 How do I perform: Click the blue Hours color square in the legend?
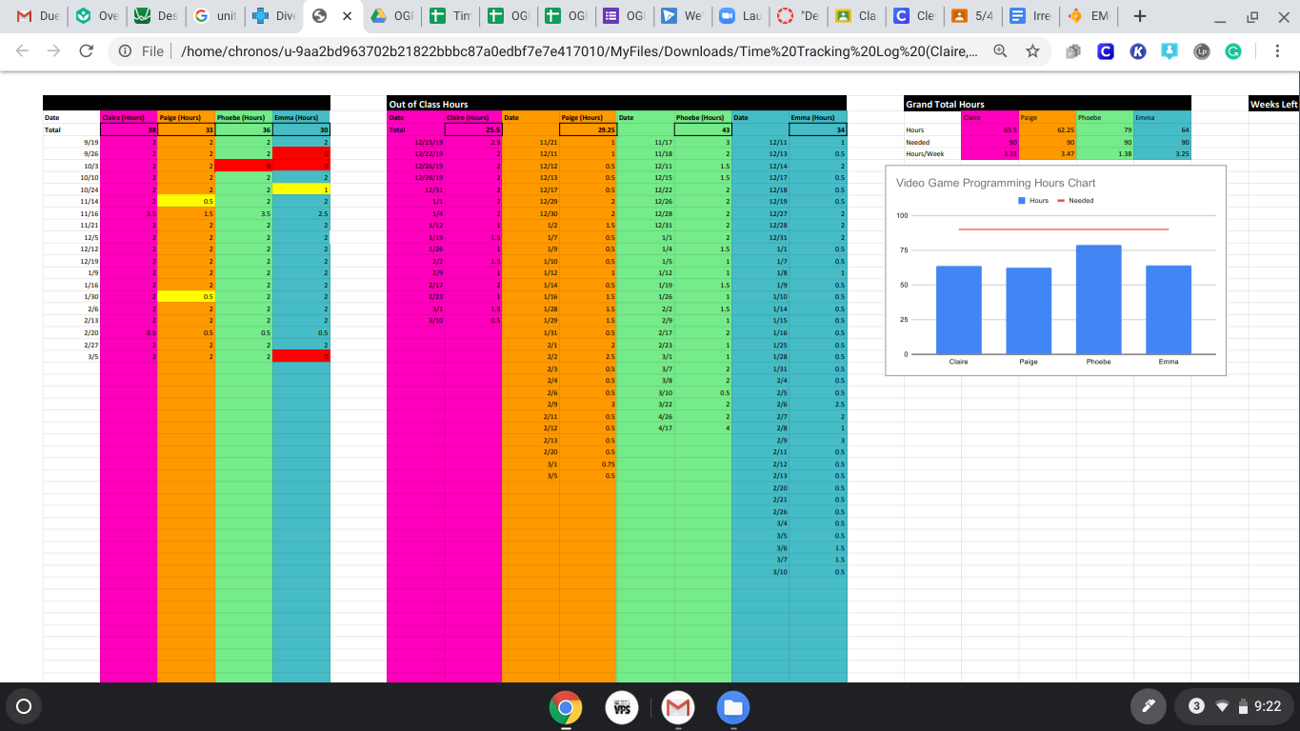point(1021,200)
